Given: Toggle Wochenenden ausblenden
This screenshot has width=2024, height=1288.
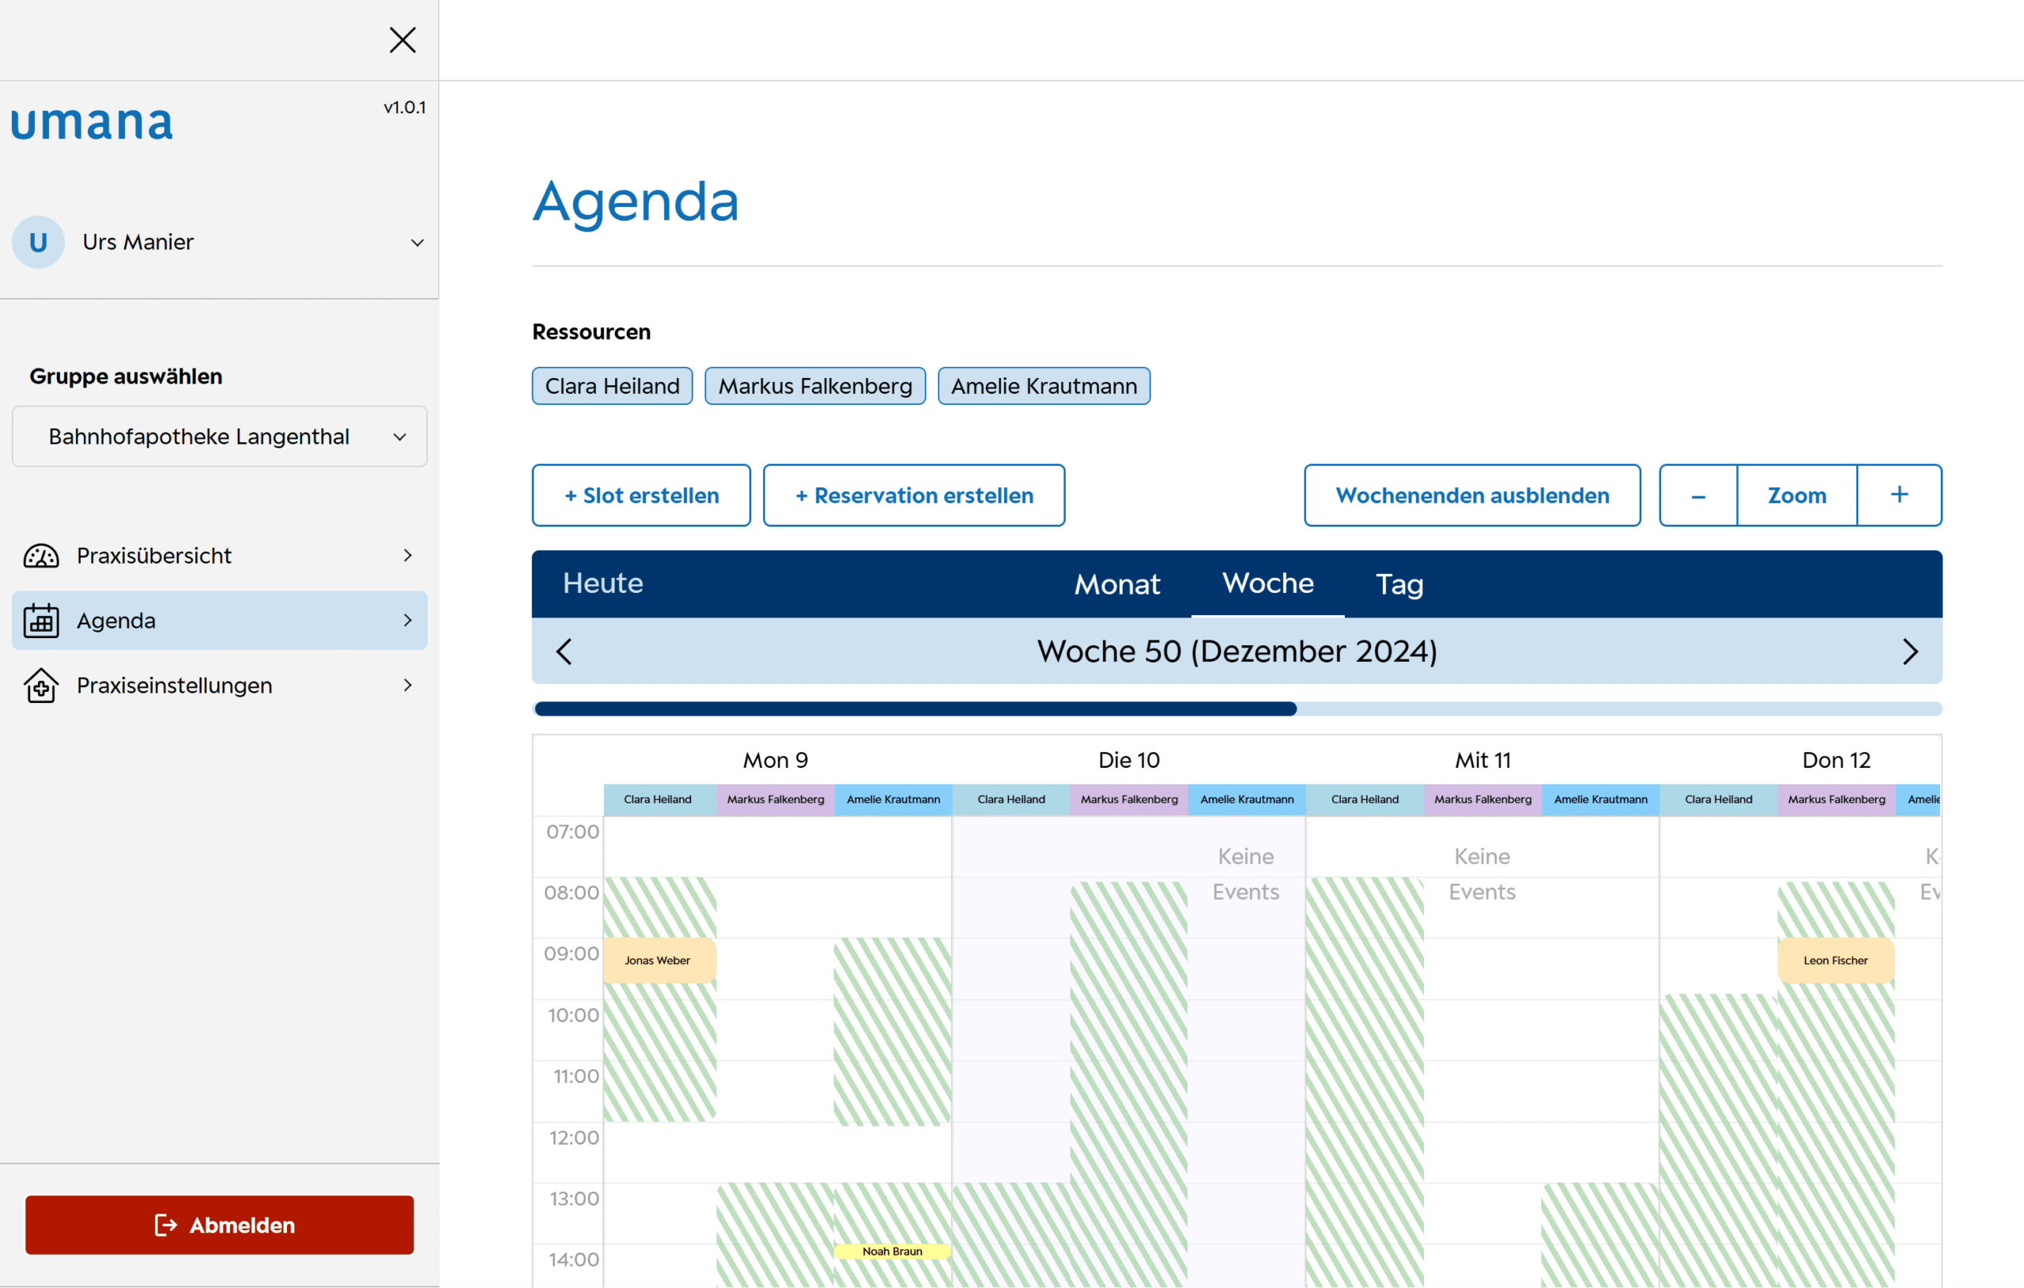Looking at the screenshot, I should (1472, 495).
